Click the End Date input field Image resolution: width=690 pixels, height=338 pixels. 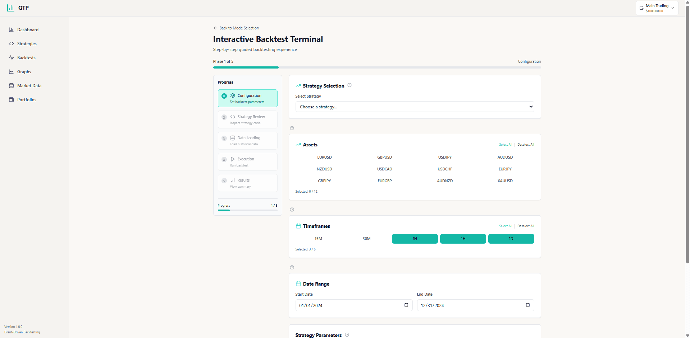[x=475, y=305]
